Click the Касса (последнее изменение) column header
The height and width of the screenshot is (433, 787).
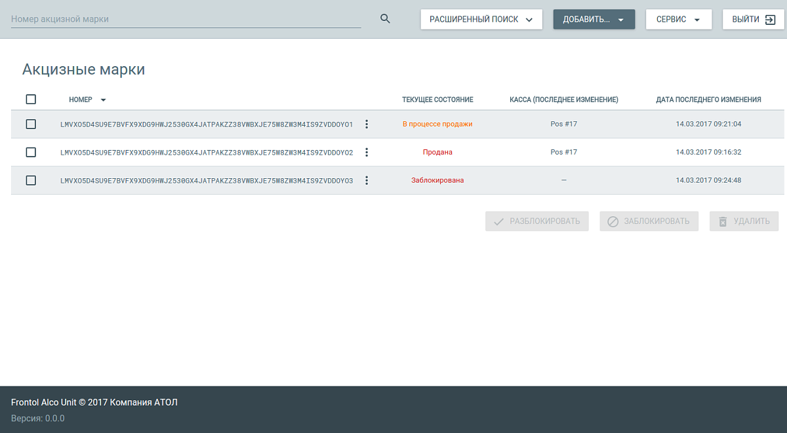563,100
